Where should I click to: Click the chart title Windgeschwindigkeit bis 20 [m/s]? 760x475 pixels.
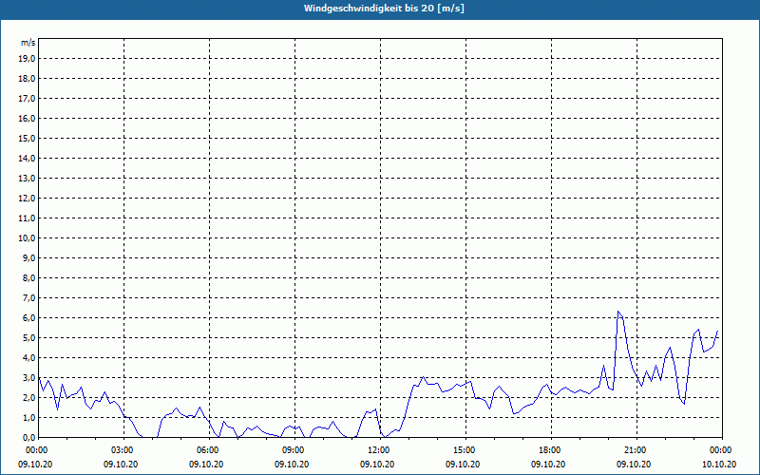pyautogui.click(x=384, y=9)
